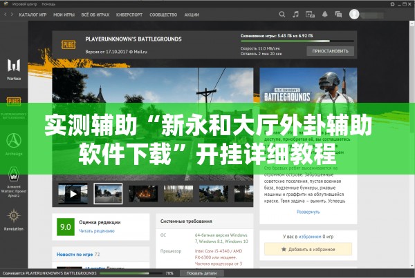Viewport: 415px width, 278px height.
Task: Select the fire scene screenshot thumbnail
Action: pos(143,194)
